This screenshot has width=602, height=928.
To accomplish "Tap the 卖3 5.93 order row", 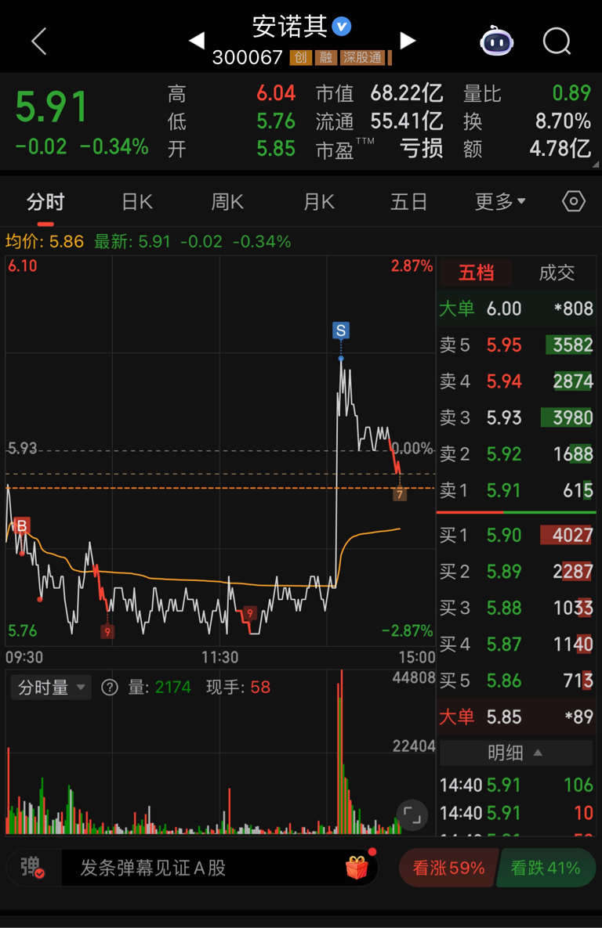I will pos(516,418).
